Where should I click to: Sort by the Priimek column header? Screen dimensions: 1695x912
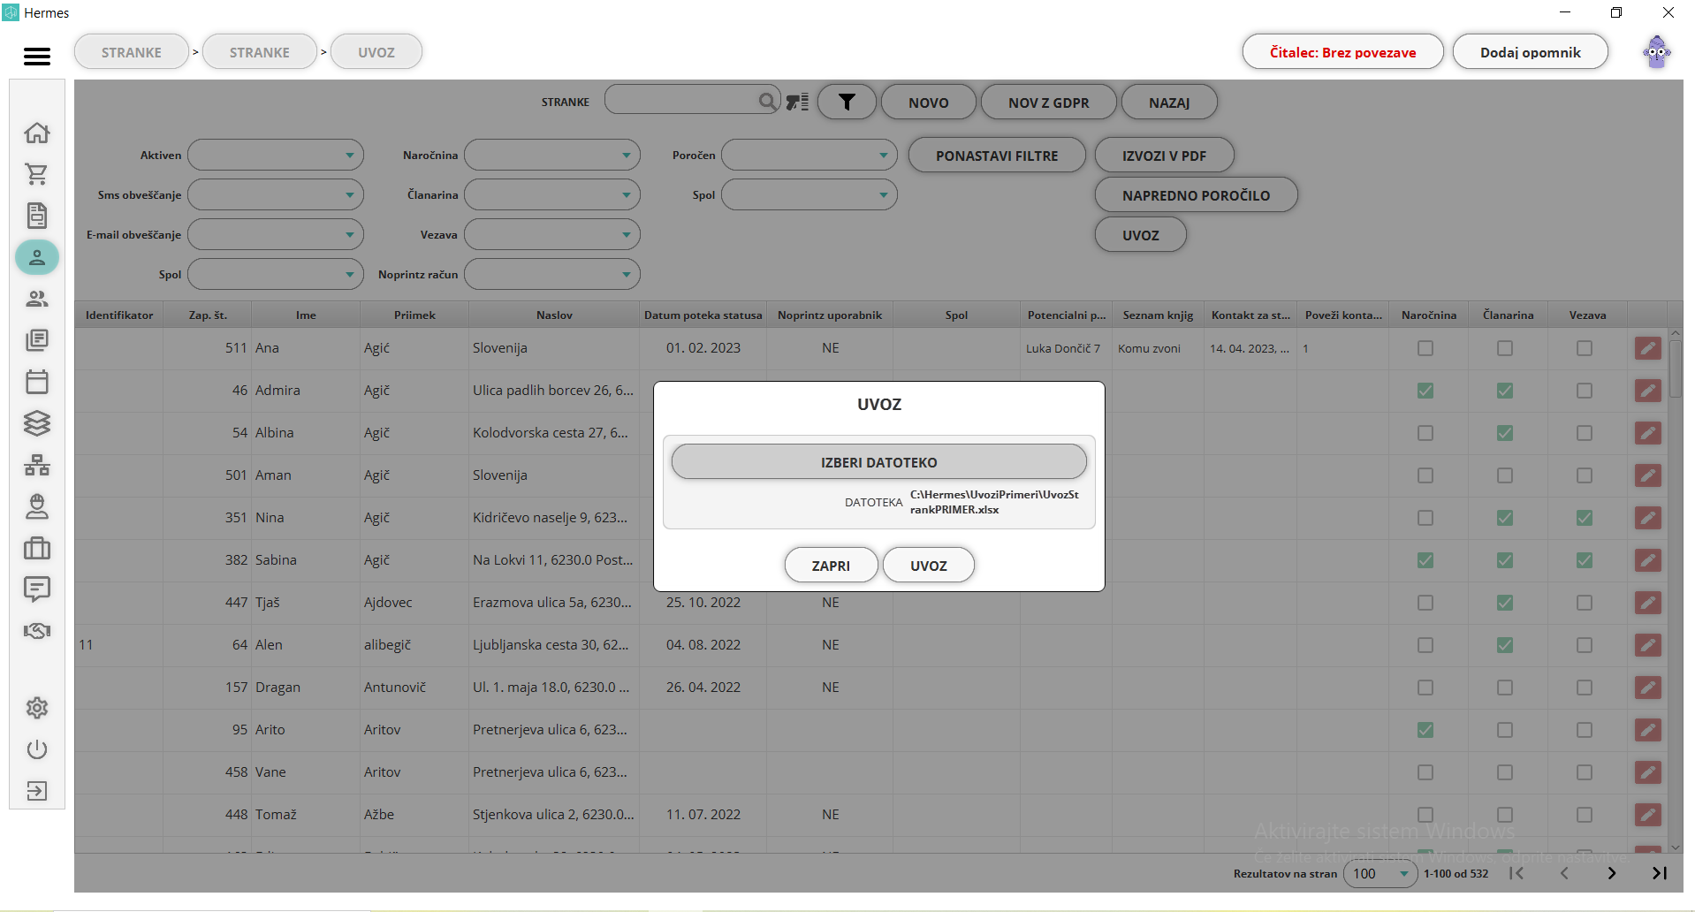coord(414,315)
